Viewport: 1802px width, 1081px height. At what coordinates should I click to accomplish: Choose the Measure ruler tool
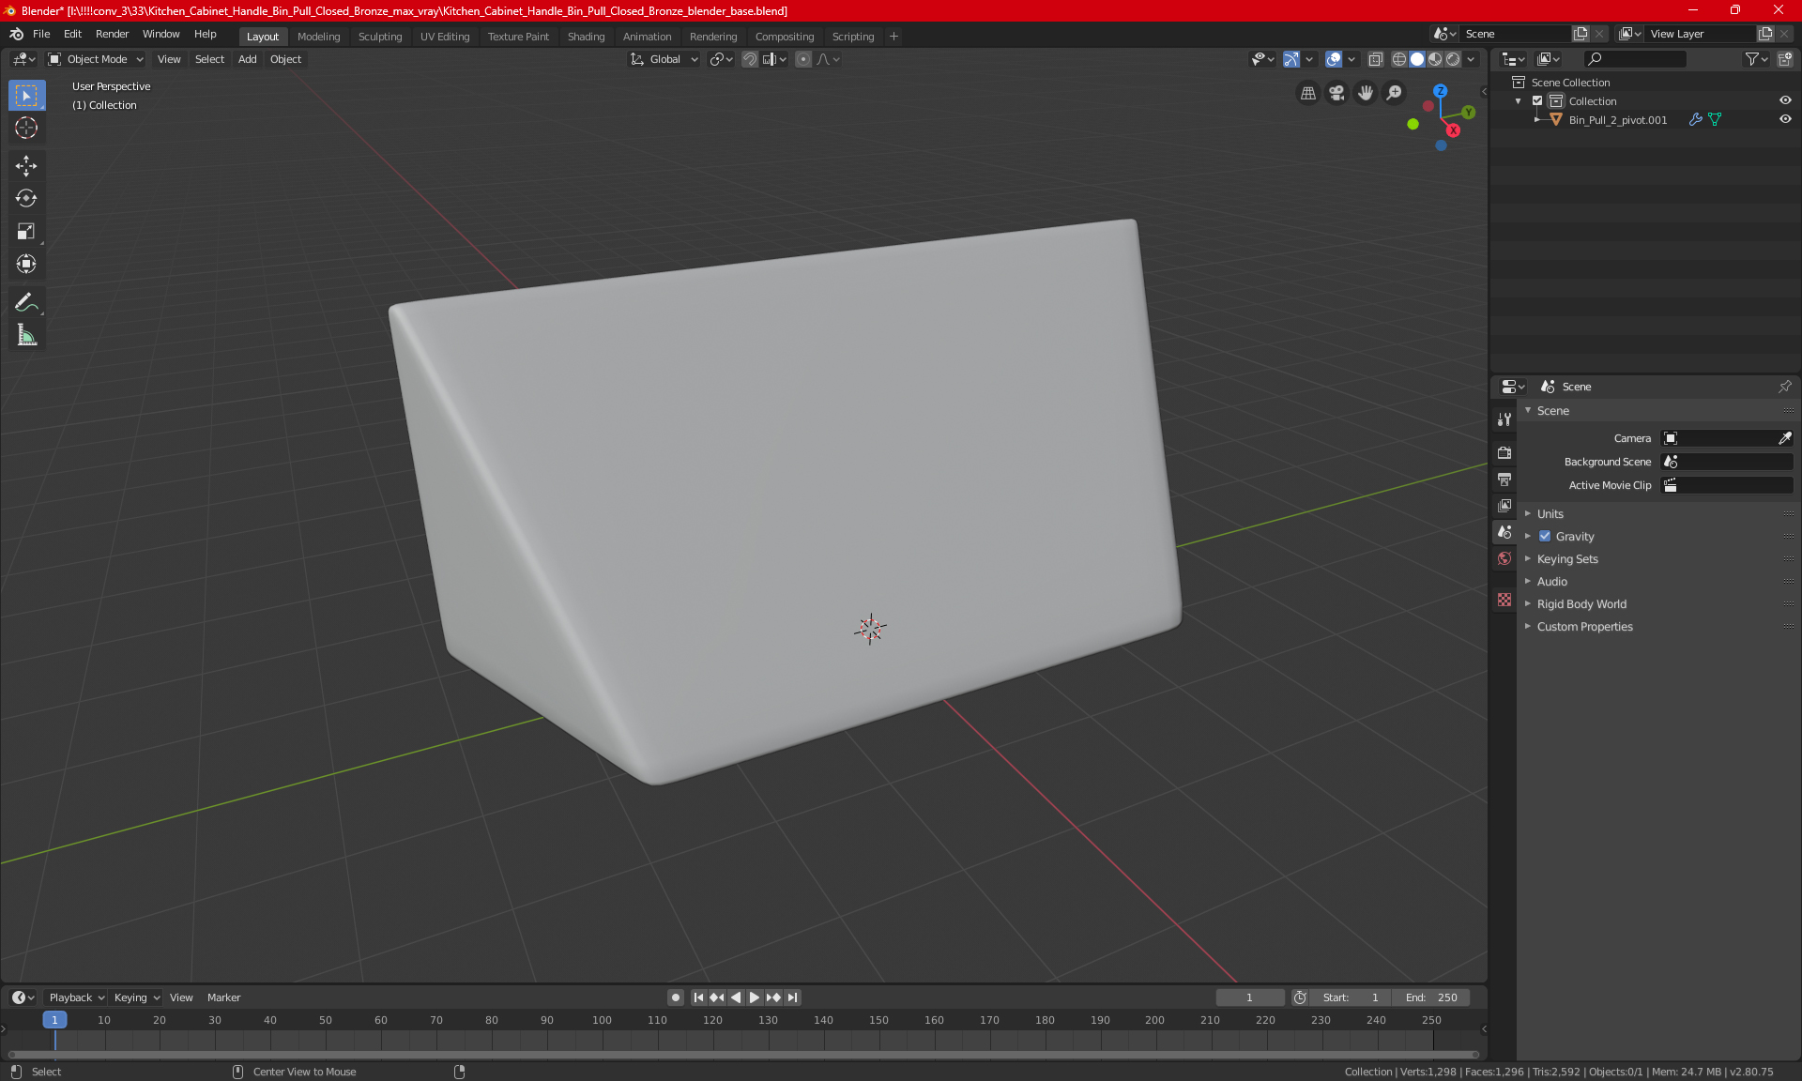(26, 335)
